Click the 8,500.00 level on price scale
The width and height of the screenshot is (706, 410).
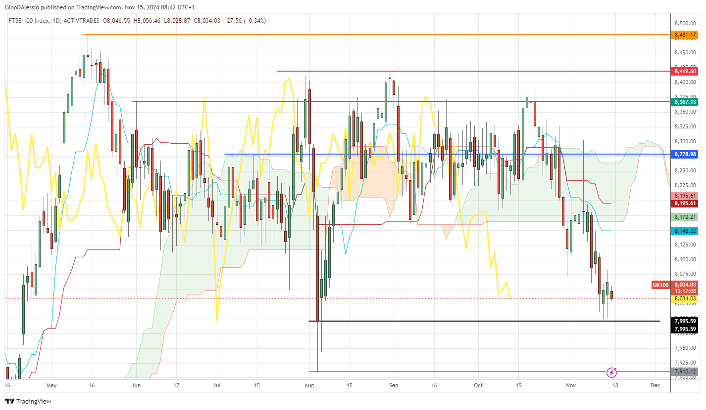(685, 23)
